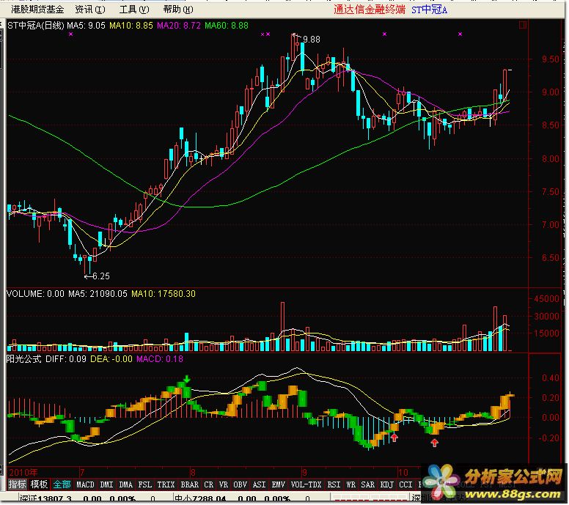
Task: Click the ST中冠A title bar text
Action: 429,10
